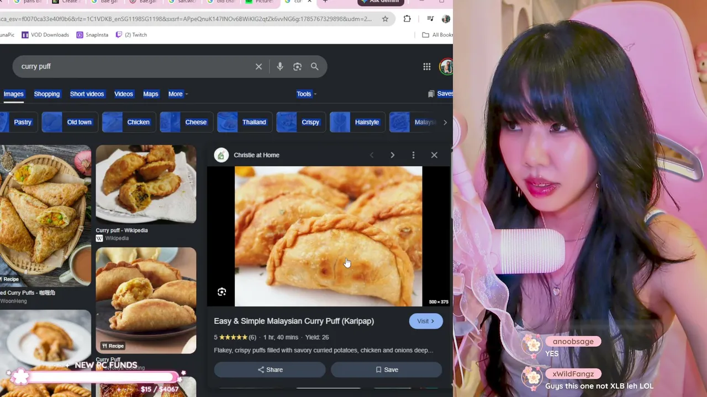Image resolution: width=707 pixels, height=397 pixels.
Task: Filter images by the Cheese chip
Action: point(186,122)
